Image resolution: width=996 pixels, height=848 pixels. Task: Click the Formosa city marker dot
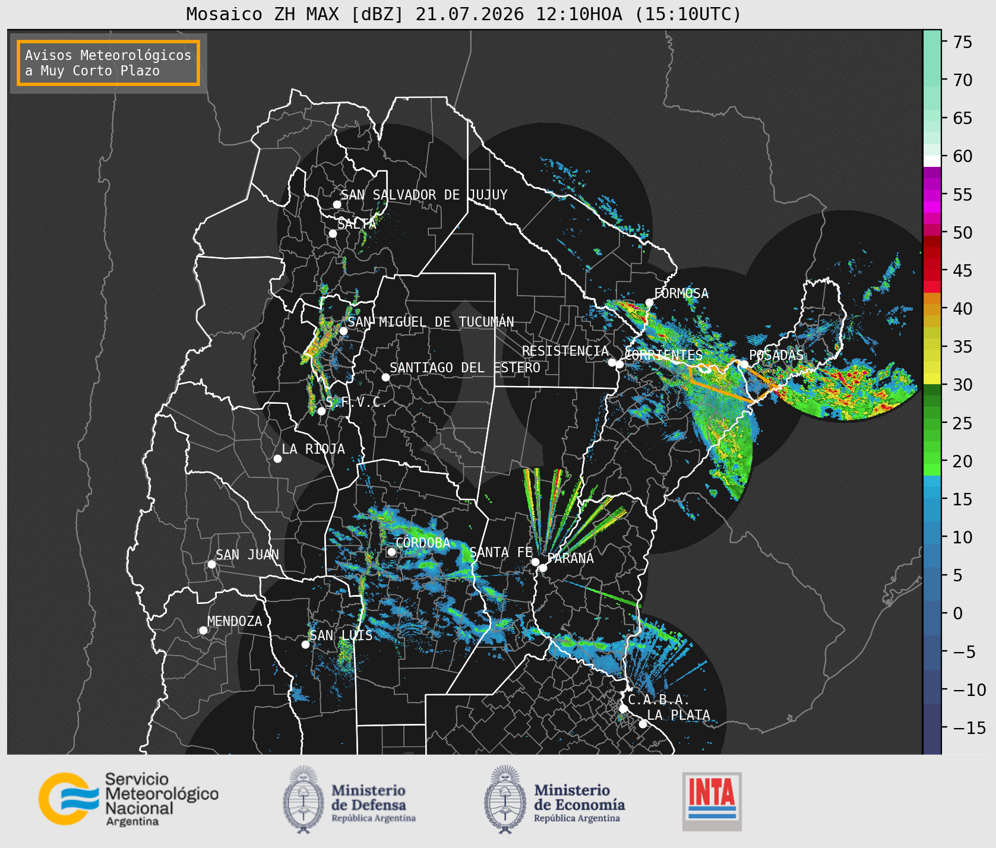pyautogui.click(x=649, y=302)
